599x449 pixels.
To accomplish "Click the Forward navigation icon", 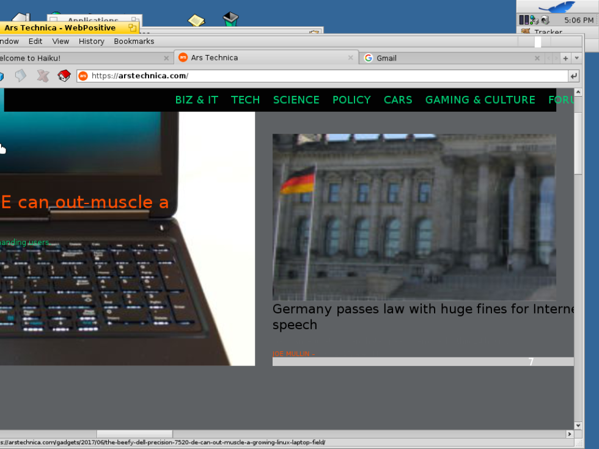I will coord(20,76).
